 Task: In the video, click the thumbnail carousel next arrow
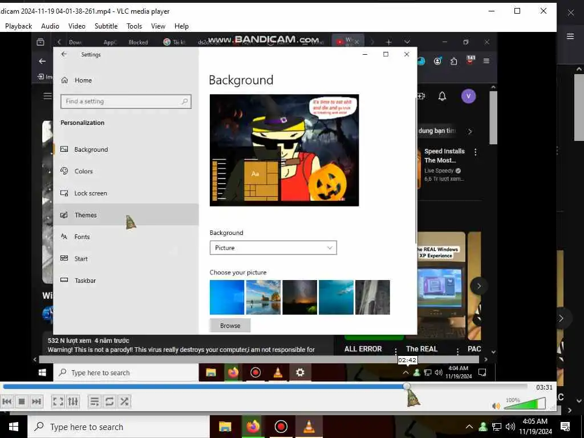479,286
